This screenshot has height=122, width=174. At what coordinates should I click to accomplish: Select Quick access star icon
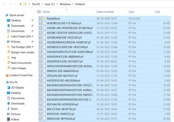coord(7,15)
